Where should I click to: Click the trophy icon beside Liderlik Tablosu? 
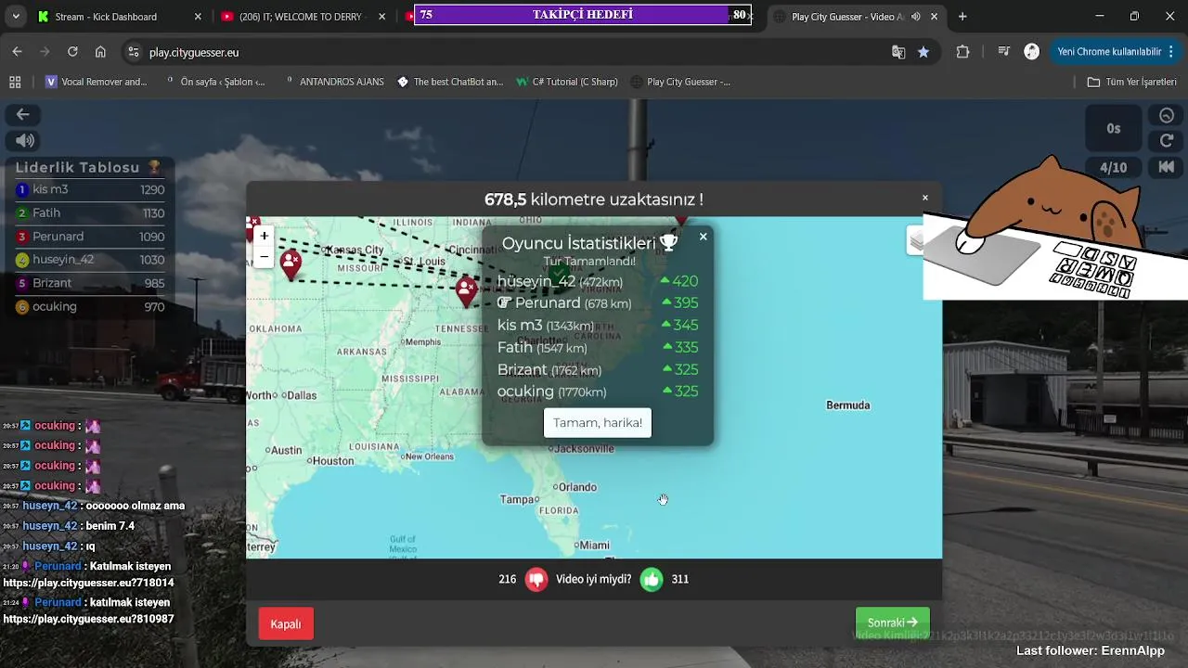click(x=154, y=168)
